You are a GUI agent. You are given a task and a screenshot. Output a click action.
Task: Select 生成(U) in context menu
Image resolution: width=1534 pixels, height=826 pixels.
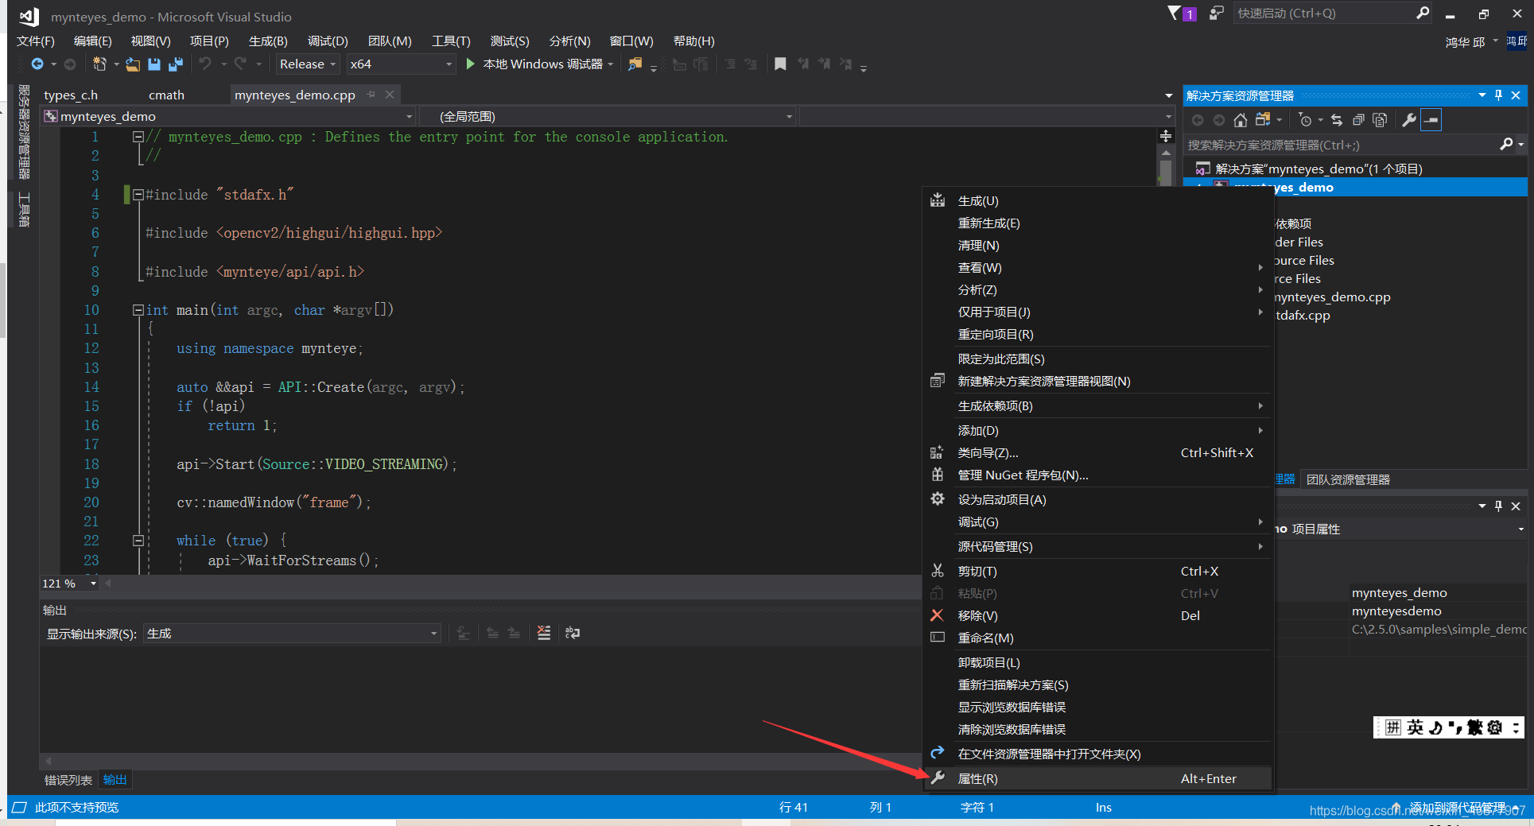click(x=1097, y=201)
